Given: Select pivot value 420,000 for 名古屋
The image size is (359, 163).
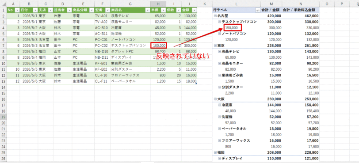Looking at the screenshot, I should [271, 16].
